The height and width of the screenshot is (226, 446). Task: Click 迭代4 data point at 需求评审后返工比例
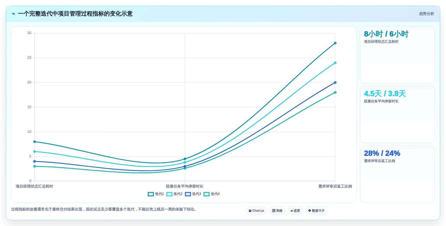tap(335, 92)
